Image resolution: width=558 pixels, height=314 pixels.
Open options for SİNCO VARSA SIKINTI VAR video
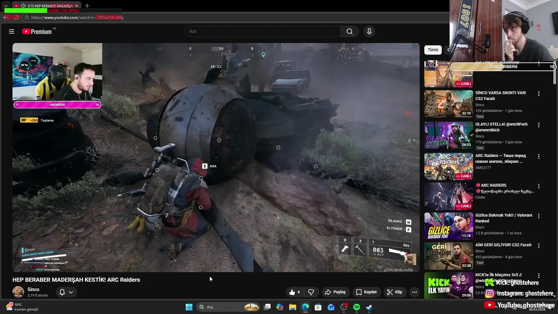[539, 94]
